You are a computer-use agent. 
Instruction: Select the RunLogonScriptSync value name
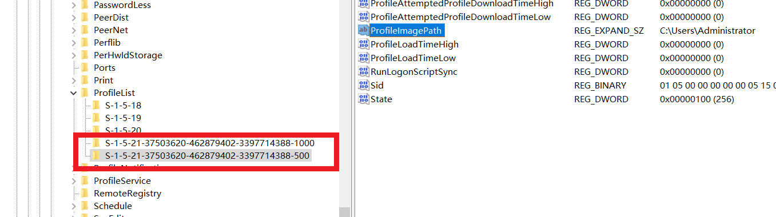(x=414, y=71)
